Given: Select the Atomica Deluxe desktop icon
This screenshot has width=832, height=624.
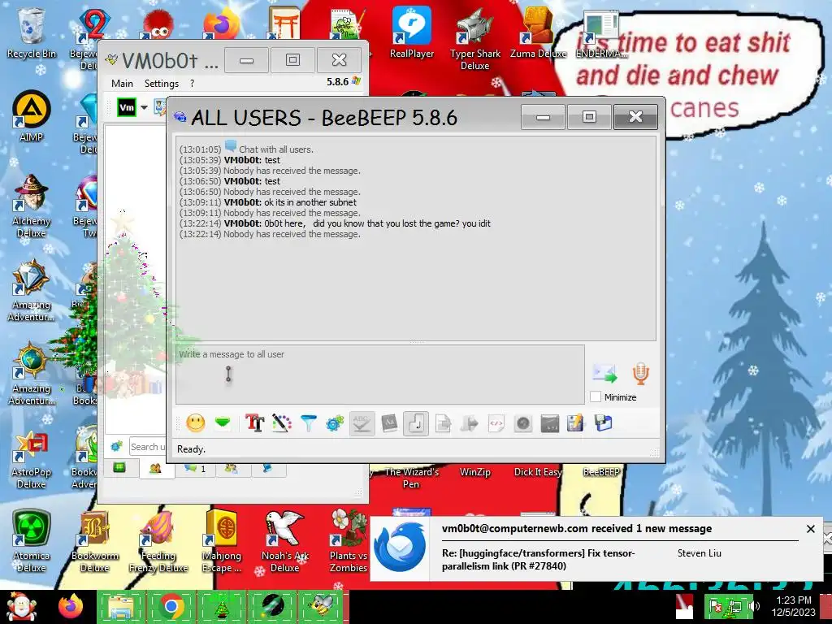Looking at the screenshot, I should point(32,541).
